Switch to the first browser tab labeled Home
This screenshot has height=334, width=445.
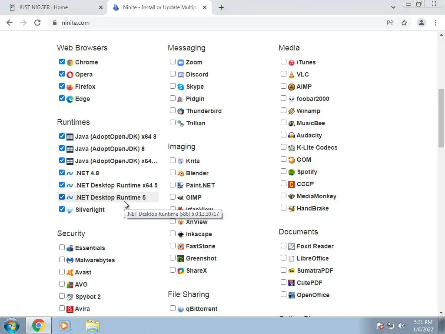(x=54, y=8)
